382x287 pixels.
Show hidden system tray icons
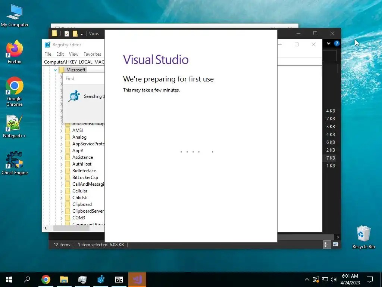[307, 280]
